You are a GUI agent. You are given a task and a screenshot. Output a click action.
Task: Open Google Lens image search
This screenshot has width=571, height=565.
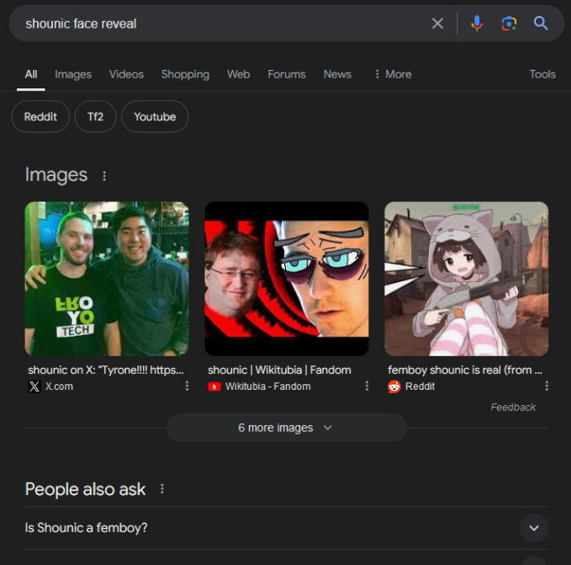pos(509,24)
